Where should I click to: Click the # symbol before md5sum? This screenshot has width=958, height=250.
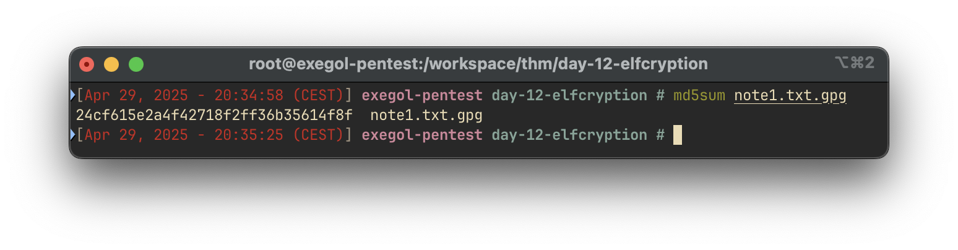pos(660,96)
